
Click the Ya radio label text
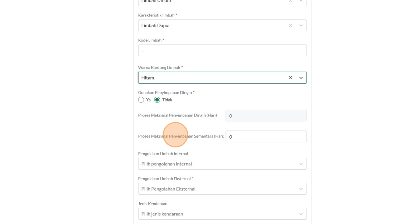(x=148, y=100)
